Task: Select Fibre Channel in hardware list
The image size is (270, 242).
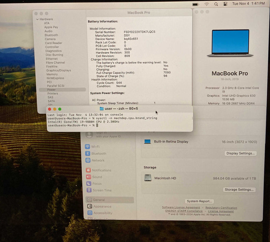Action: (x=56, y=63)
